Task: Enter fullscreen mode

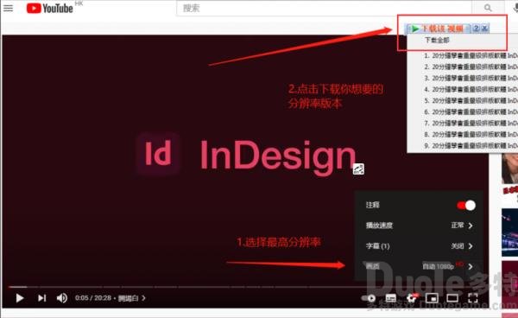Action: click(473, 298)
